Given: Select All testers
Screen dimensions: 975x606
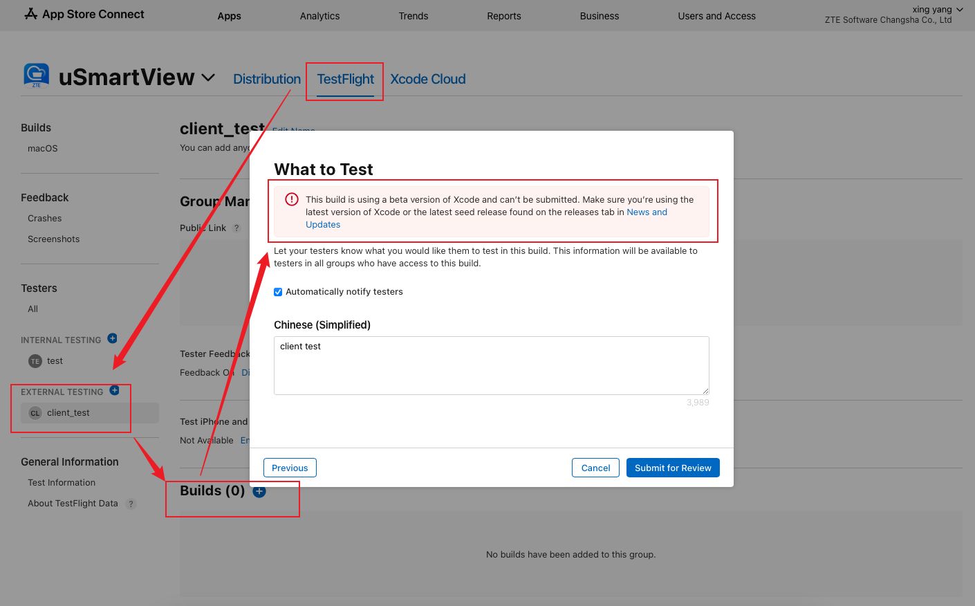Looking at the screenshot, I should click(x=32, y=309).
